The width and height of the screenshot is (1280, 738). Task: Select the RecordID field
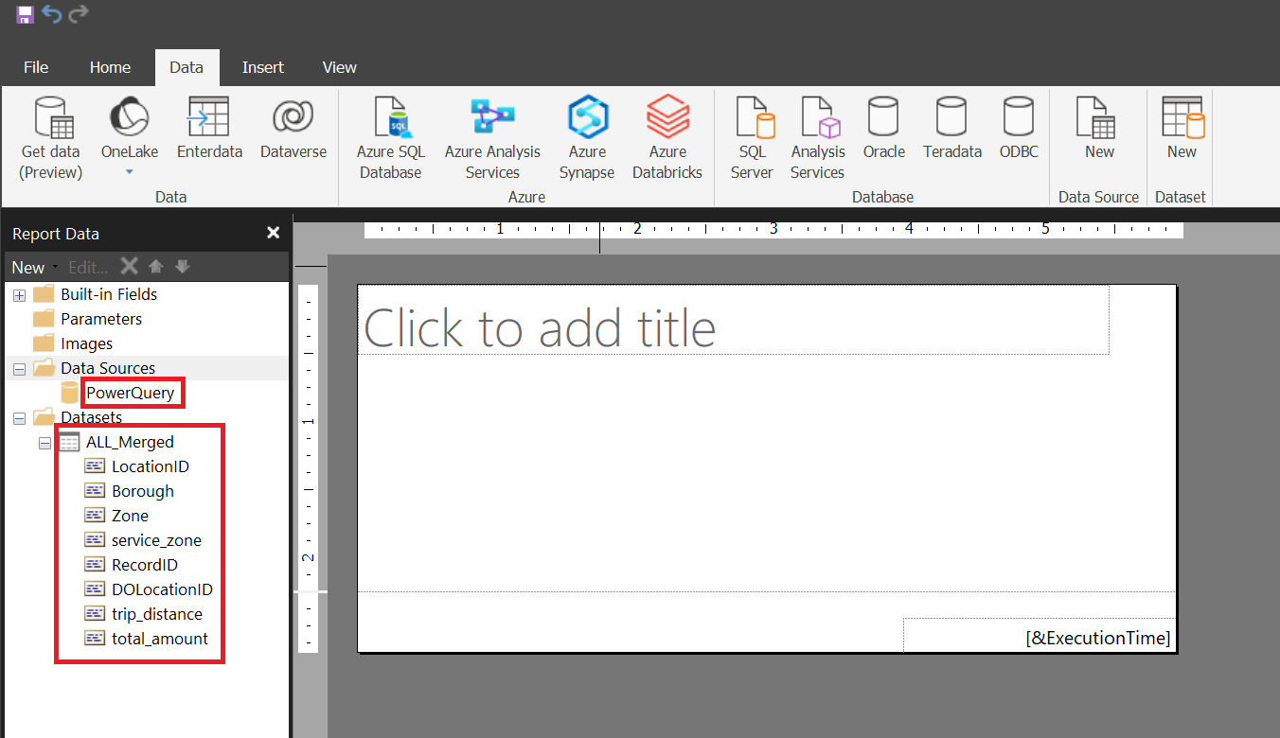click(145, 565)
